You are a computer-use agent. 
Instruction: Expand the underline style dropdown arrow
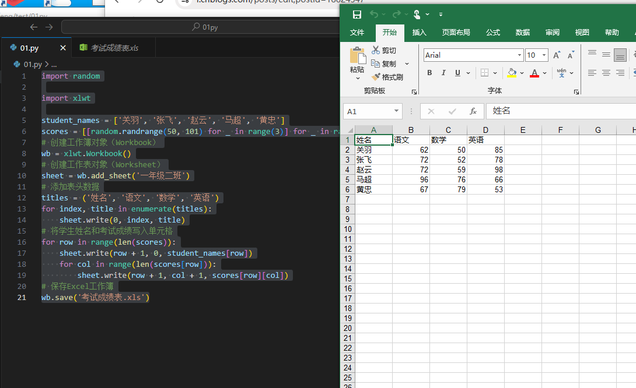pyautogui.click(x=468, y=73)
